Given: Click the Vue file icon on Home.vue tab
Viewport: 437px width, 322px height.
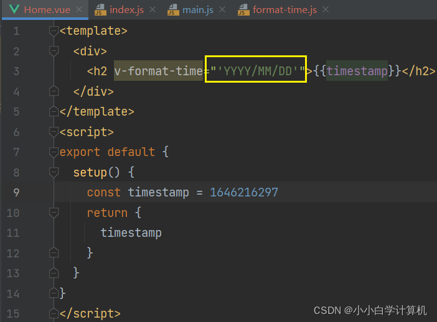Looking at the screenshot, I should tap(14, 9).
